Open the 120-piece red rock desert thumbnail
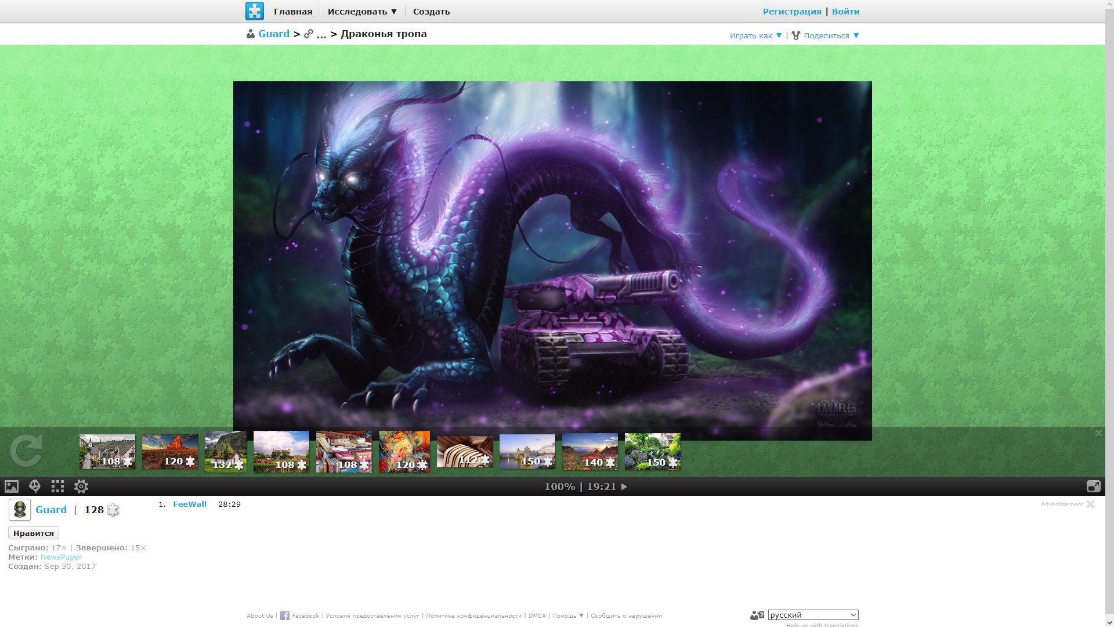The image size is (1114, 627). pos(170,452)
